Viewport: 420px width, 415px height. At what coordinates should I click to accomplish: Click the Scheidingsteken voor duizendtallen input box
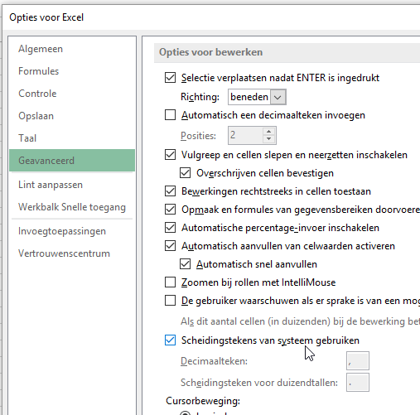[358, 383]
